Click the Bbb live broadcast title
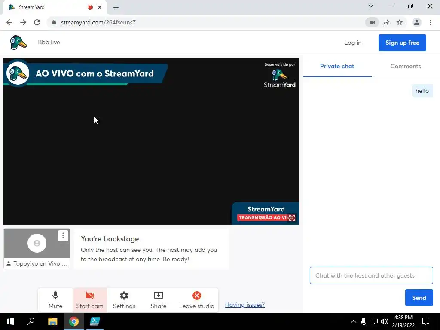The width and height of the screenshot is (440, 330). [49, 43]
